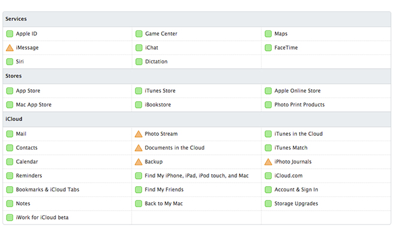Click the warning triangle beside Documents in the Cloud
395x237 pixels.
pos(139,148)
